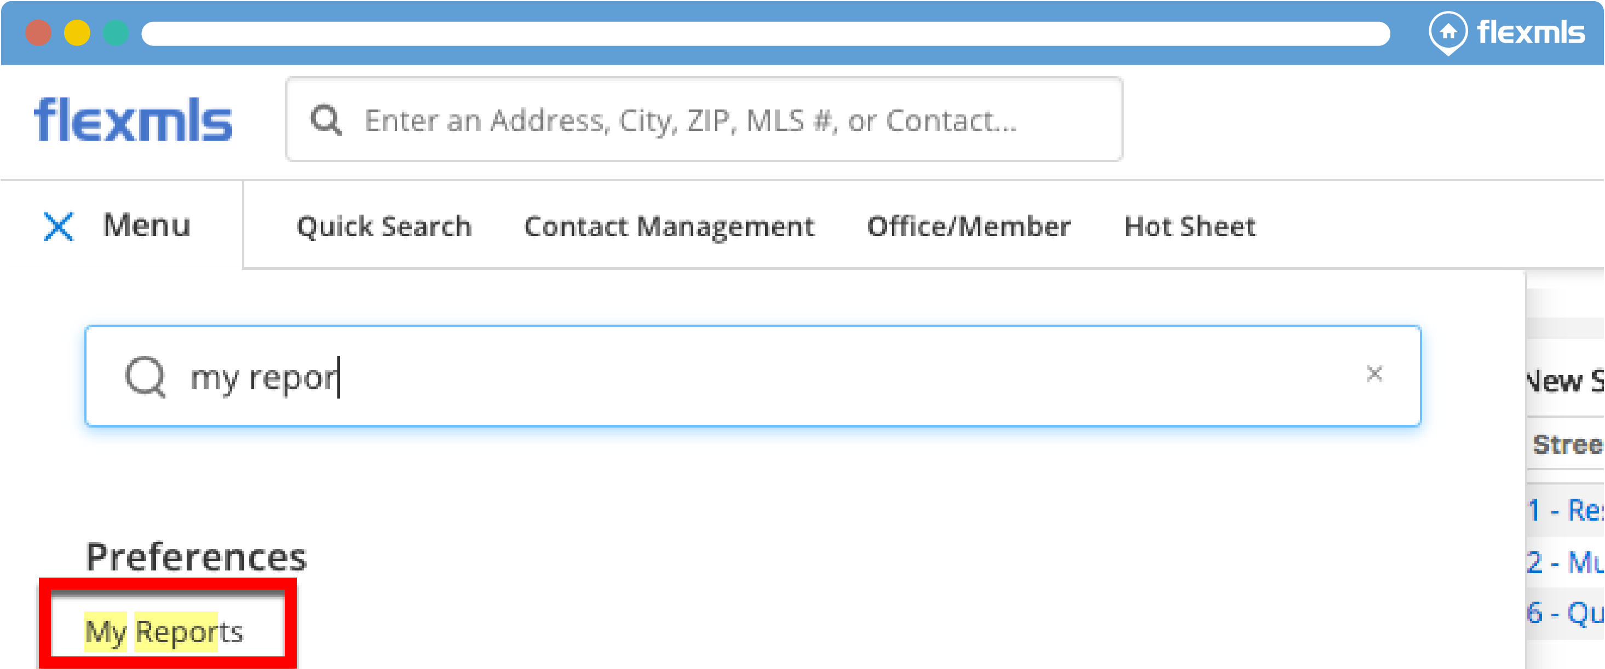
Task: Click inside the menu search box
Action: 747,376
